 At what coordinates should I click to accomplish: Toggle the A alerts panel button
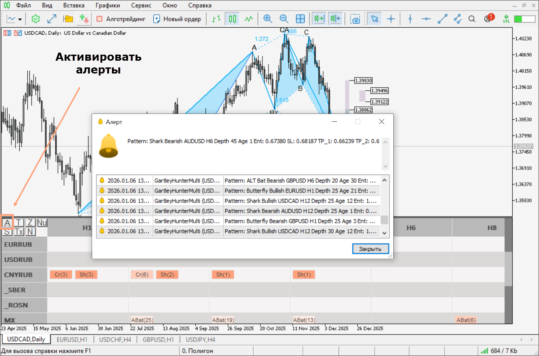tap(7, 222)
